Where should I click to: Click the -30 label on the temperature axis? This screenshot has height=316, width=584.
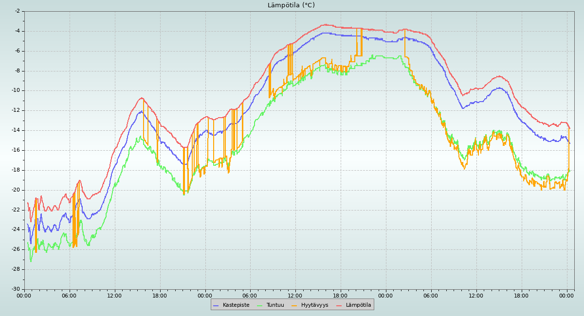(16, 289)
